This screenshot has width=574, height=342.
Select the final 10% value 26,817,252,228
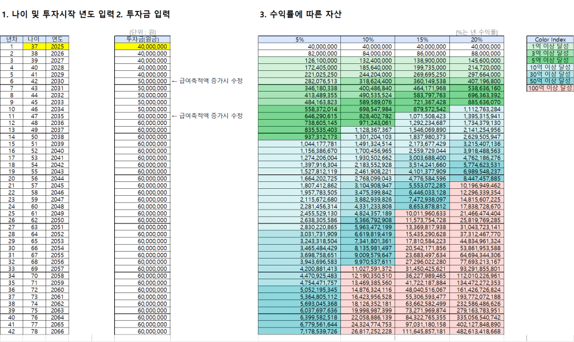pos(368,332)
